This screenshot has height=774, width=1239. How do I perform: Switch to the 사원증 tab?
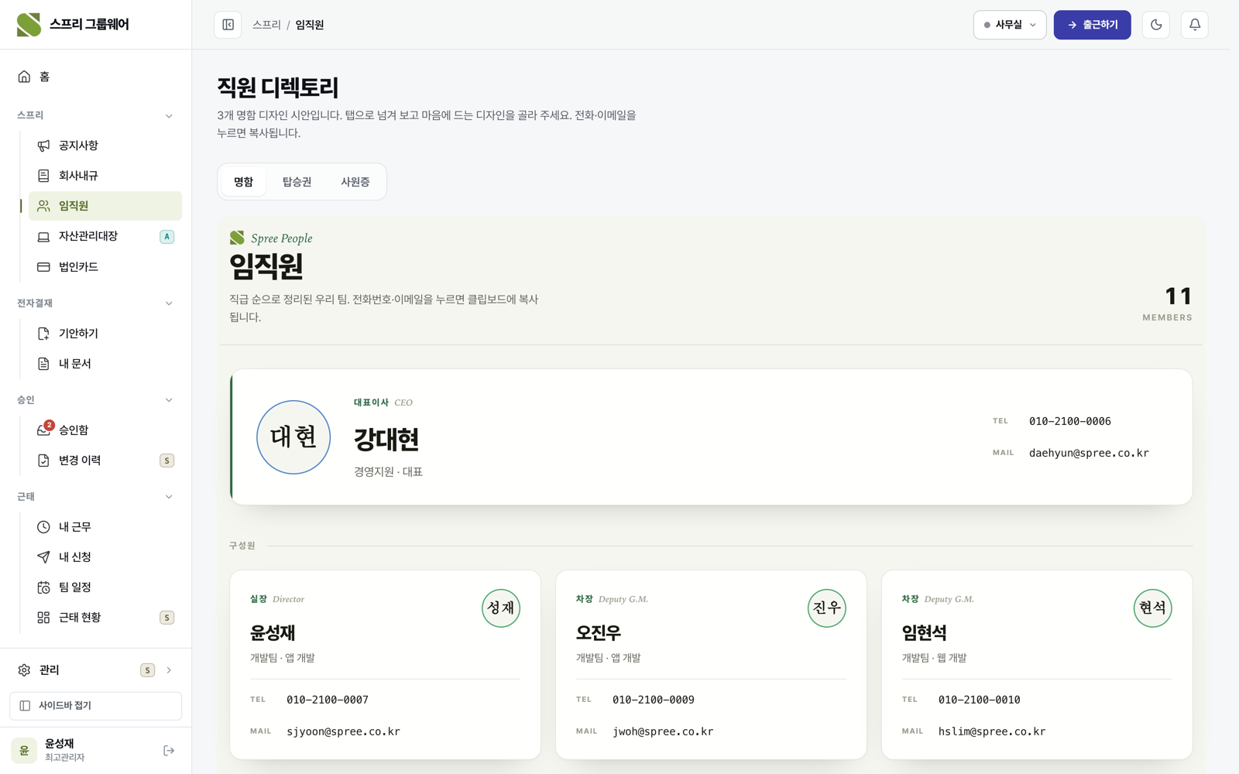355,182
